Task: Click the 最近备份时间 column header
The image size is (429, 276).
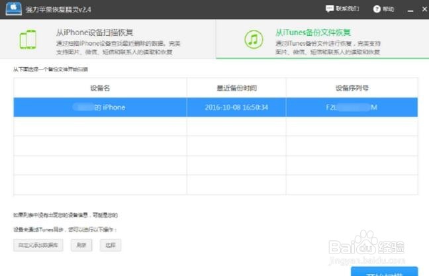Action: [236, 88]
